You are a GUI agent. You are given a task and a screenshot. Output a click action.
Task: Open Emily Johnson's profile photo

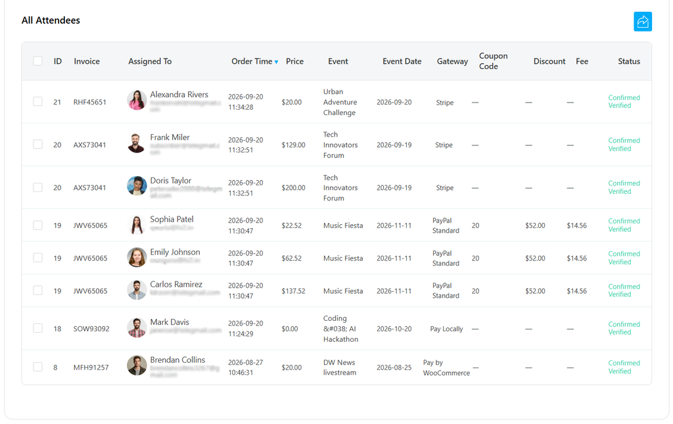[x=137, y=258]
